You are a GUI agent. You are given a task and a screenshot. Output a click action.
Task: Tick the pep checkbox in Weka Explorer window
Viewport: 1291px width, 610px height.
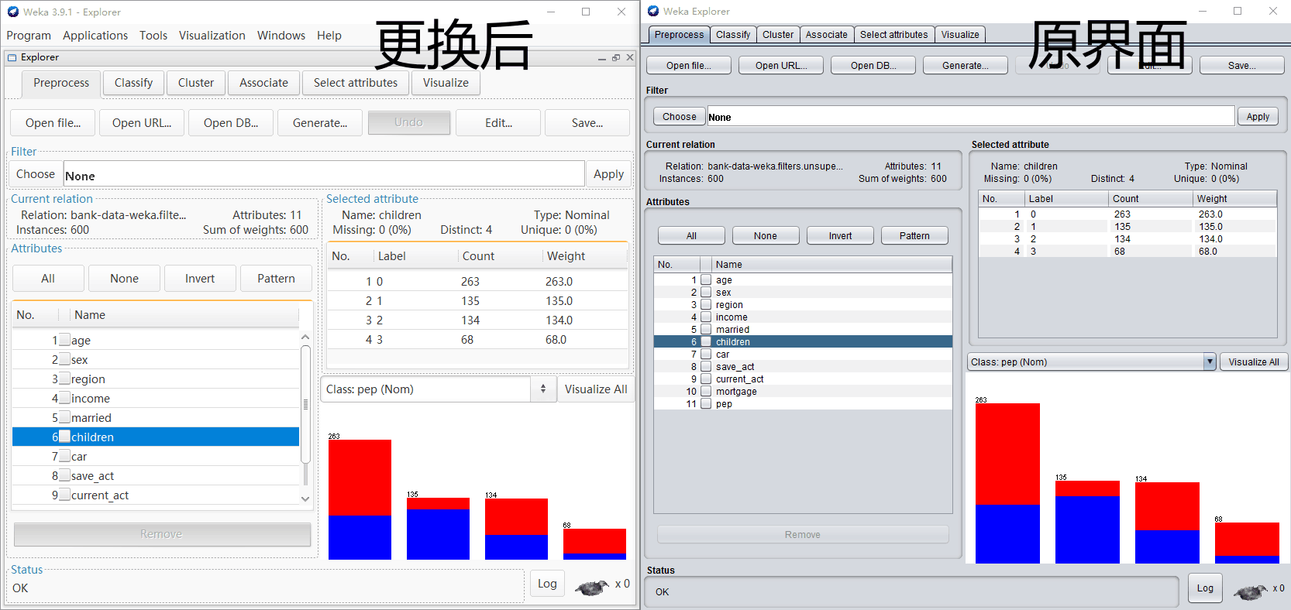[x=706, y=403]
